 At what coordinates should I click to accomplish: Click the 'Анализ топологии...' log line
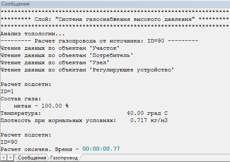(32, 34)
